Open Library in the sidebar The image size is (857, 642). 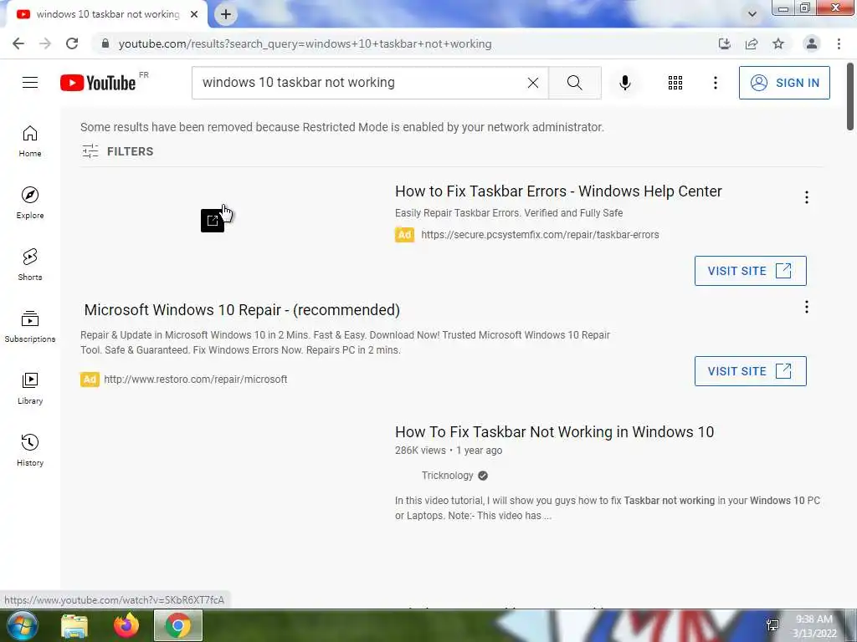point(30,388)
